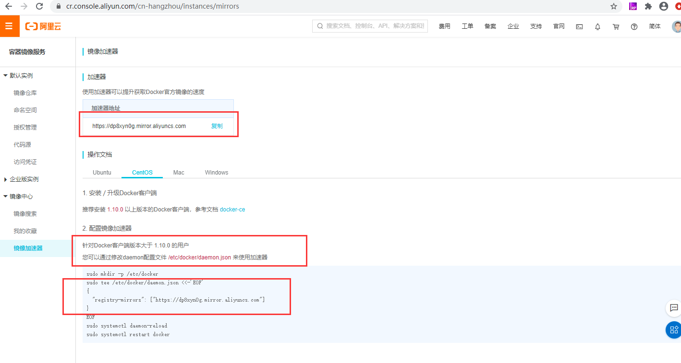The image size is (681, 363).
Task: Open the user avatar menu
Action: [x=676, y=26]
